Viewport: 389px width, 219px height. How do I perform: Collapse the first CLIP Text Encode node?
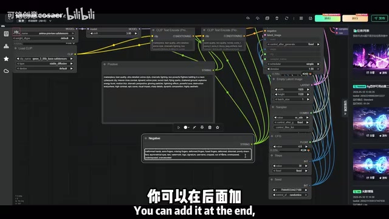(x=154, y=30)
